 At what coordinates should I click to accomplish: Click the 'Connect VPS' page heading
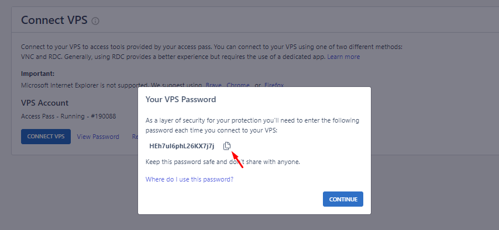[x=54, y=20]
